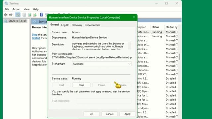Click the '(R) Ma...' description cell
This screenshot has height=119, width=212.
[x=143, y=104]
